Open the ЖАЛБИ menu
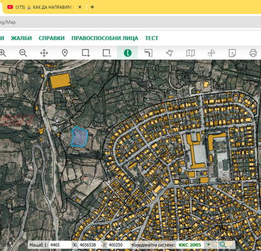The width and height of the screenshot is (261, 251). point(21,38)
